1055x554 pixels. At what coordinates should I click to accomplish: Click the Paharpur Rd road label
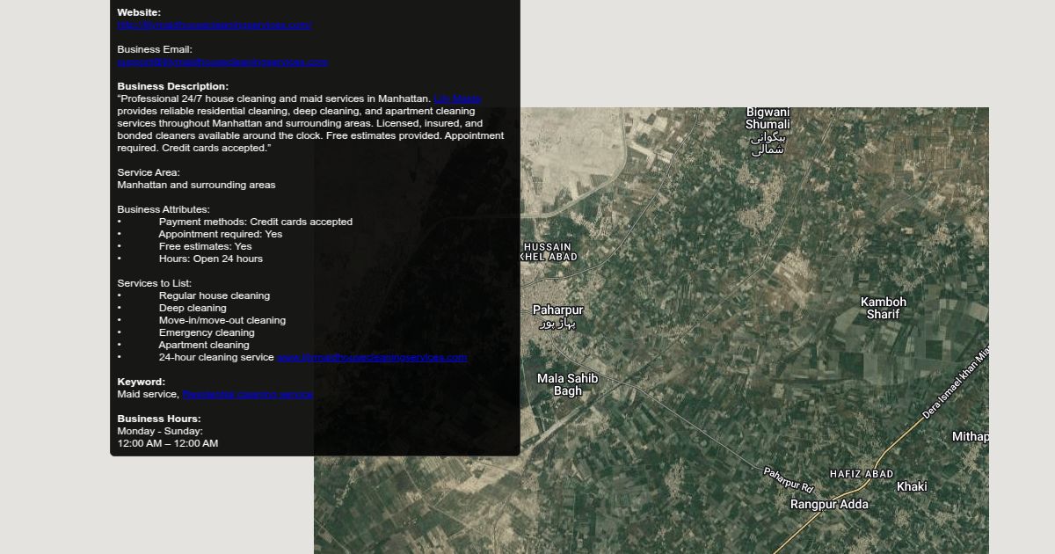(x=789, y=479)
